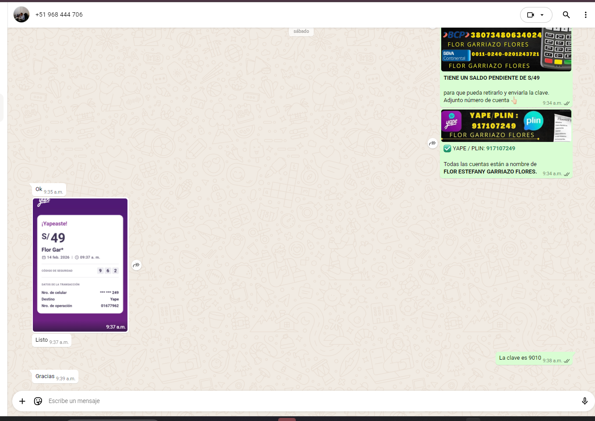This screenshot has height=421, width=595.
Task: Open the emoji and sticker picker
Action: [x=38, y=401]
